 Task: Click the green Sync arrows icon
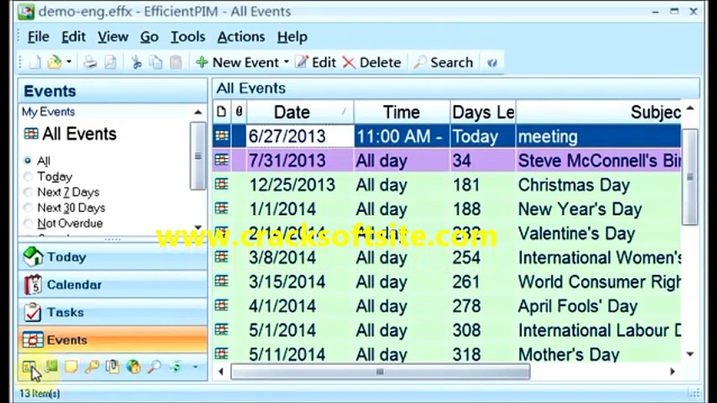point(175,367)
